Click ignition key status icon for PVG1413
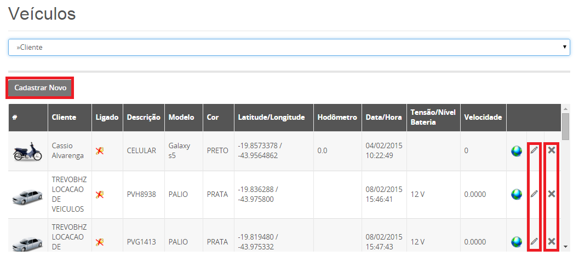 pyautogui.click(x=99, y=242)
